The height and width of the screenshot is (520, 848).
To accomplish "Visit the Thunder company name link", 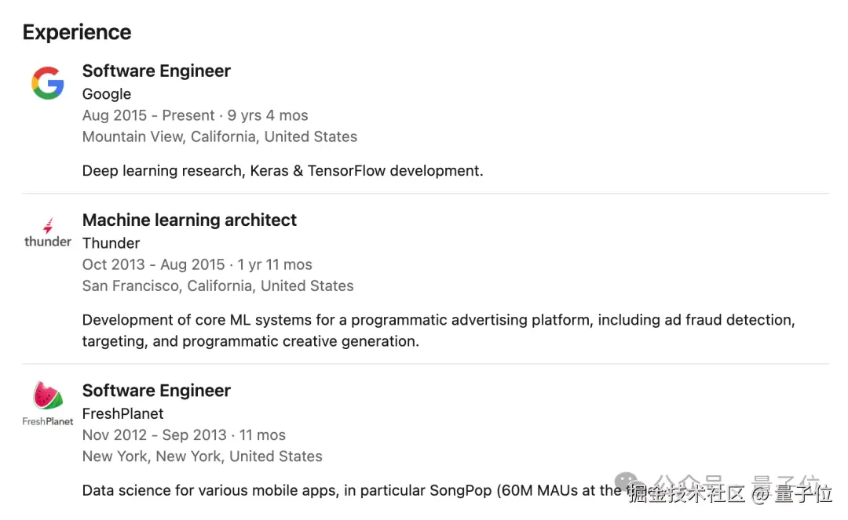I will 111,243.
